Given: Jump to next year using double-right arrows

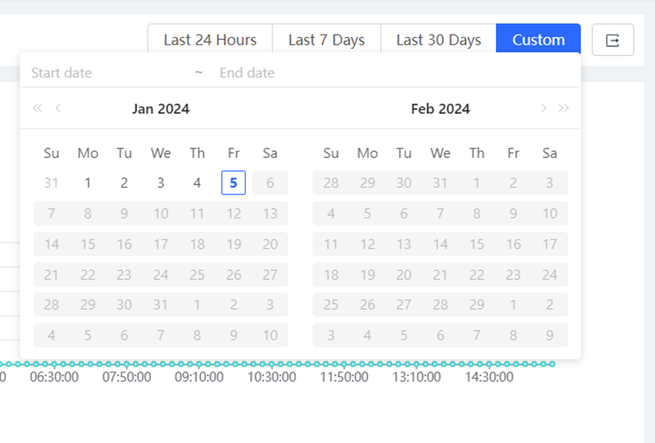Looking at the screenshot, I should pos(563,109).
